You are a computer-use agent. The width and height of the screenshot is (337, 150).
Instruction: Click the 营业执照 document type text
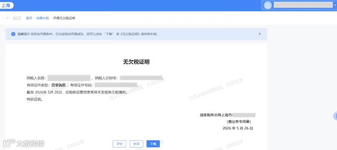58,85
